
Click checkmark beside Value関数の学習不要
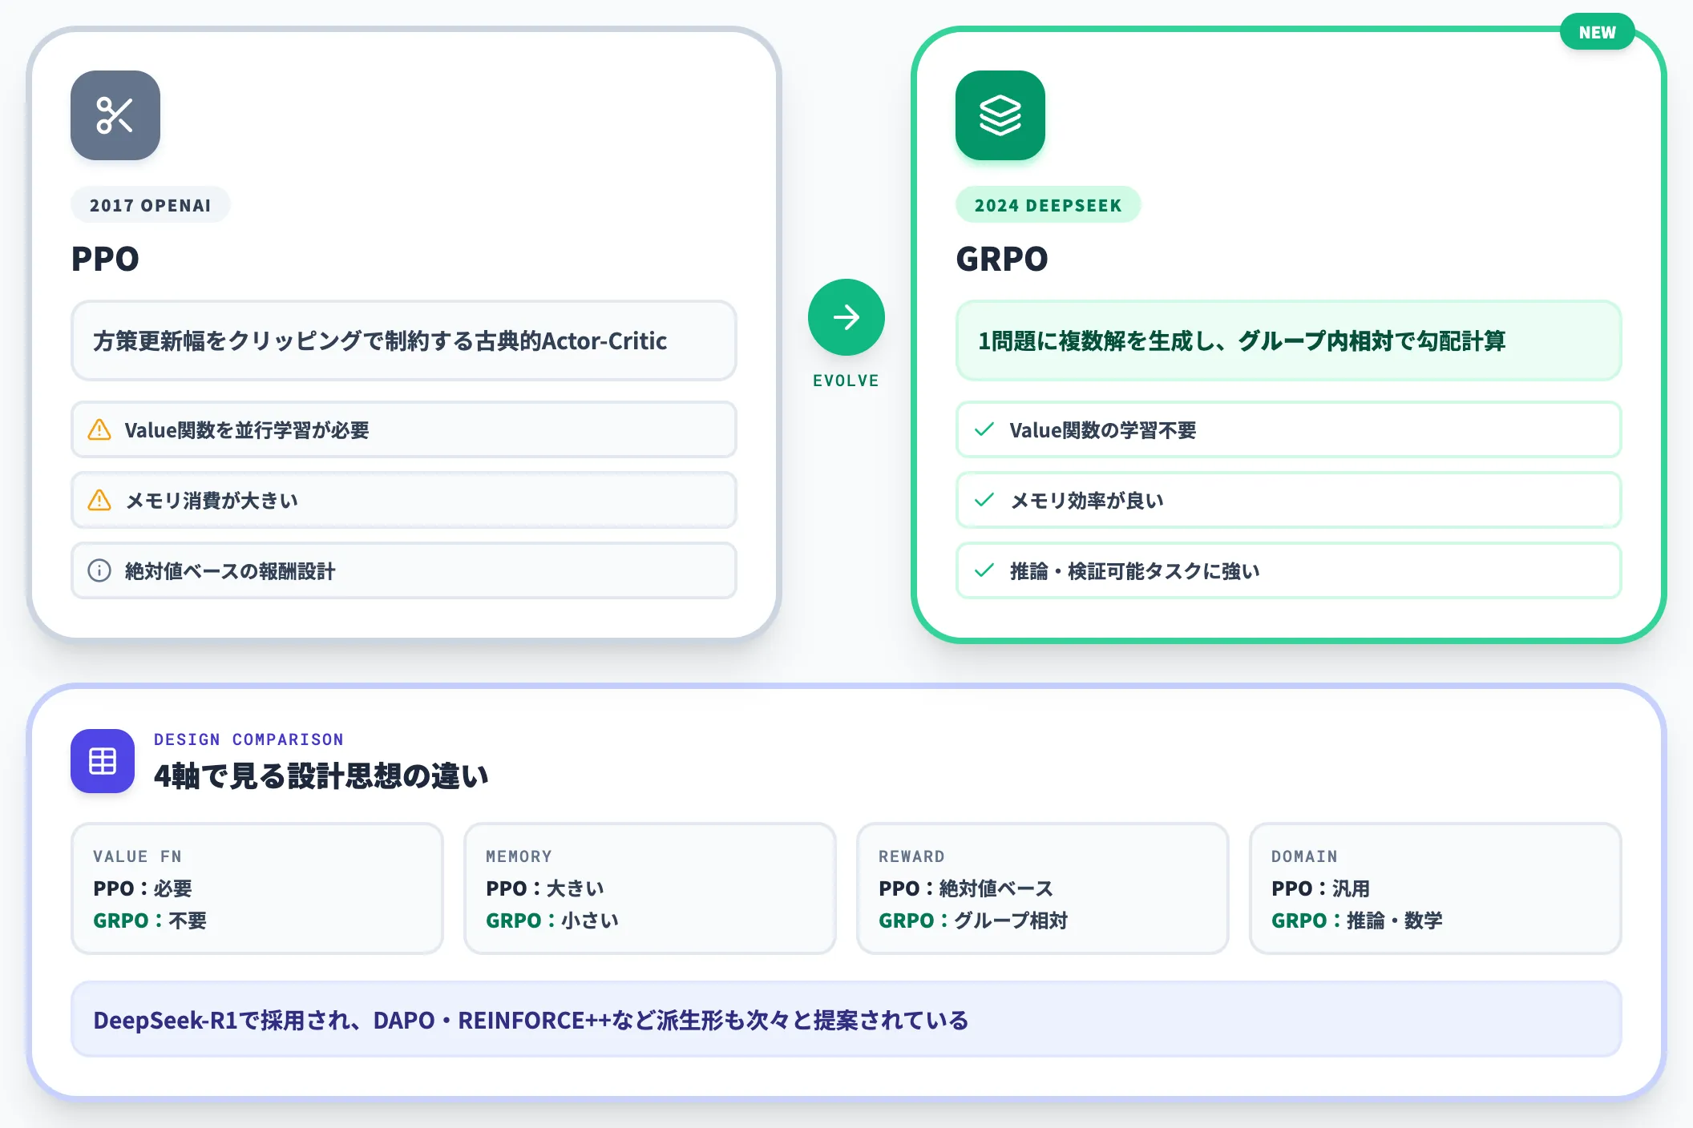pyautogui.click(x=984, y=429)
